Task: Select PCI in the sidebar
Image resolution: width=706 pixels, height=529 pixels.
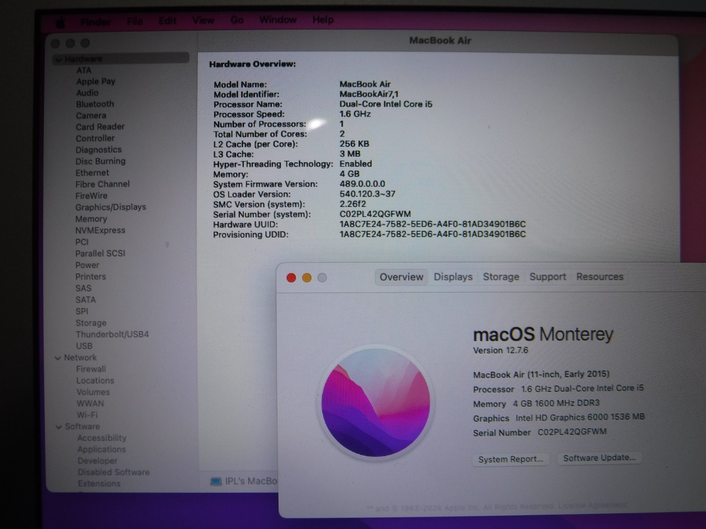Action: click(82, 242)
